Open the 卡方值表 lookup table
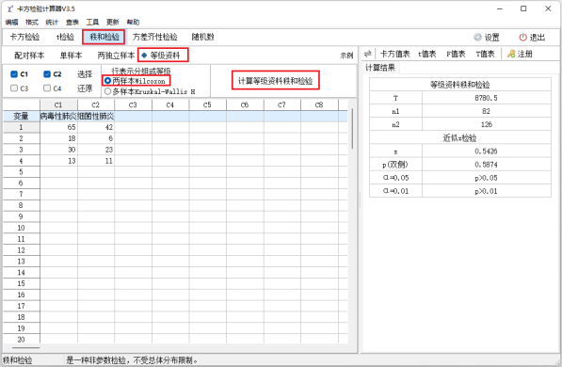Screen dimensions: 562x367 [x=394, y=55]
